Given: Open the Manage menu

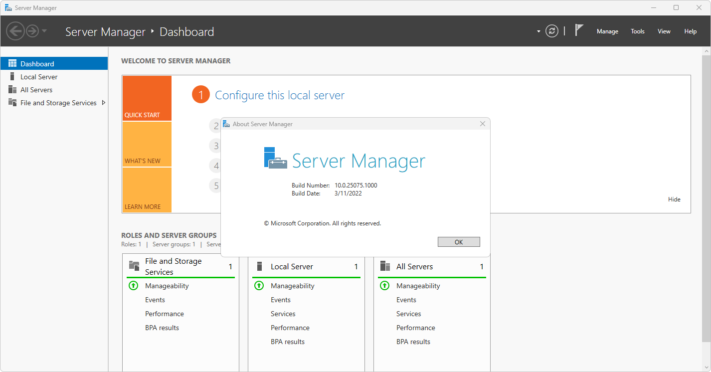Looking at the screenshot, I should click(x=607, y=31).
